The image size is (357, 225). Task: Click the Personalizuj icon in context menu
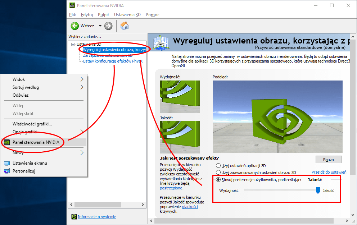(x=7, y=171)
